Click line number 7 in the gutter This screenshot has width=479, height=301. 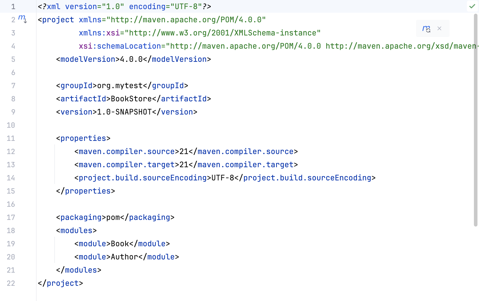click(13, 85)
